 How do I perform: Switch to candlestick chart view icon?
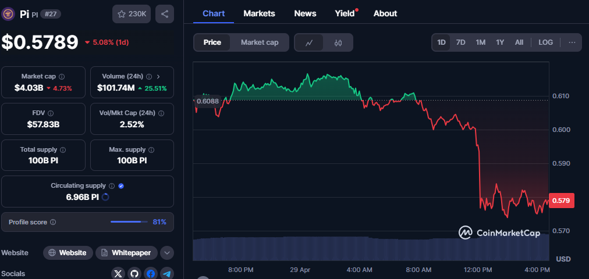coord(338,43)
